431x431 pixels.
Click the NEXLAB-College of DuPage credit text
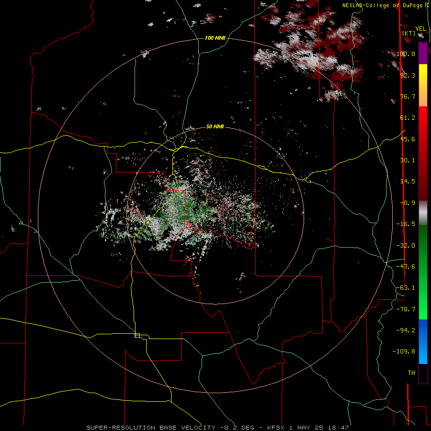385,5
